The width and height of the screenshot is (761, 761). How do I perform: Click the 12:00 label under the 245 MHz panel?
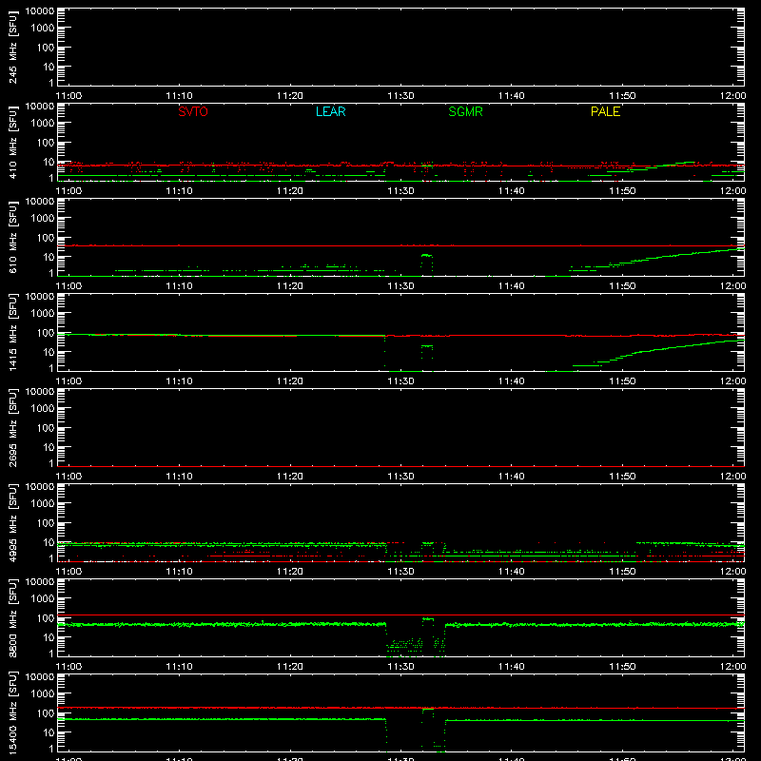pyautogui.click(x=732, y=96)
